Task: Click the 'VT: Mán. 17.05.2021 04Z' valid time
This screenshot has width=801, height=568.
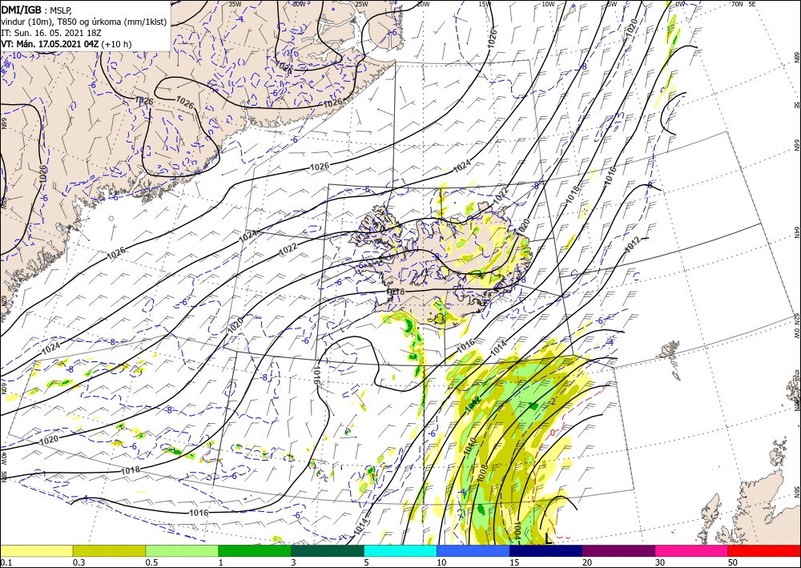Action: click(50, 44)
